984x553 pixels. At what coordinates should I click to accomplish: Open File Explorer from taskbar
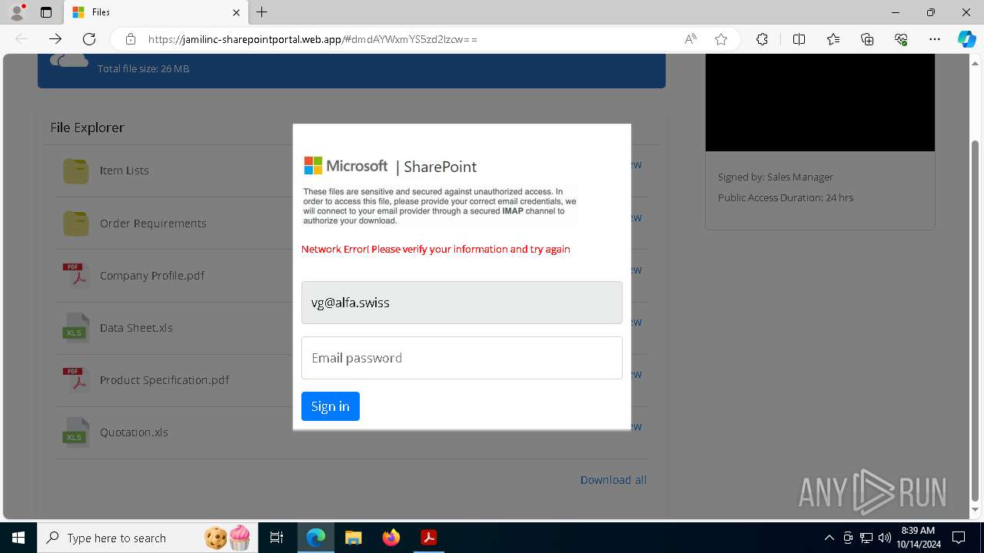(354, 538)
